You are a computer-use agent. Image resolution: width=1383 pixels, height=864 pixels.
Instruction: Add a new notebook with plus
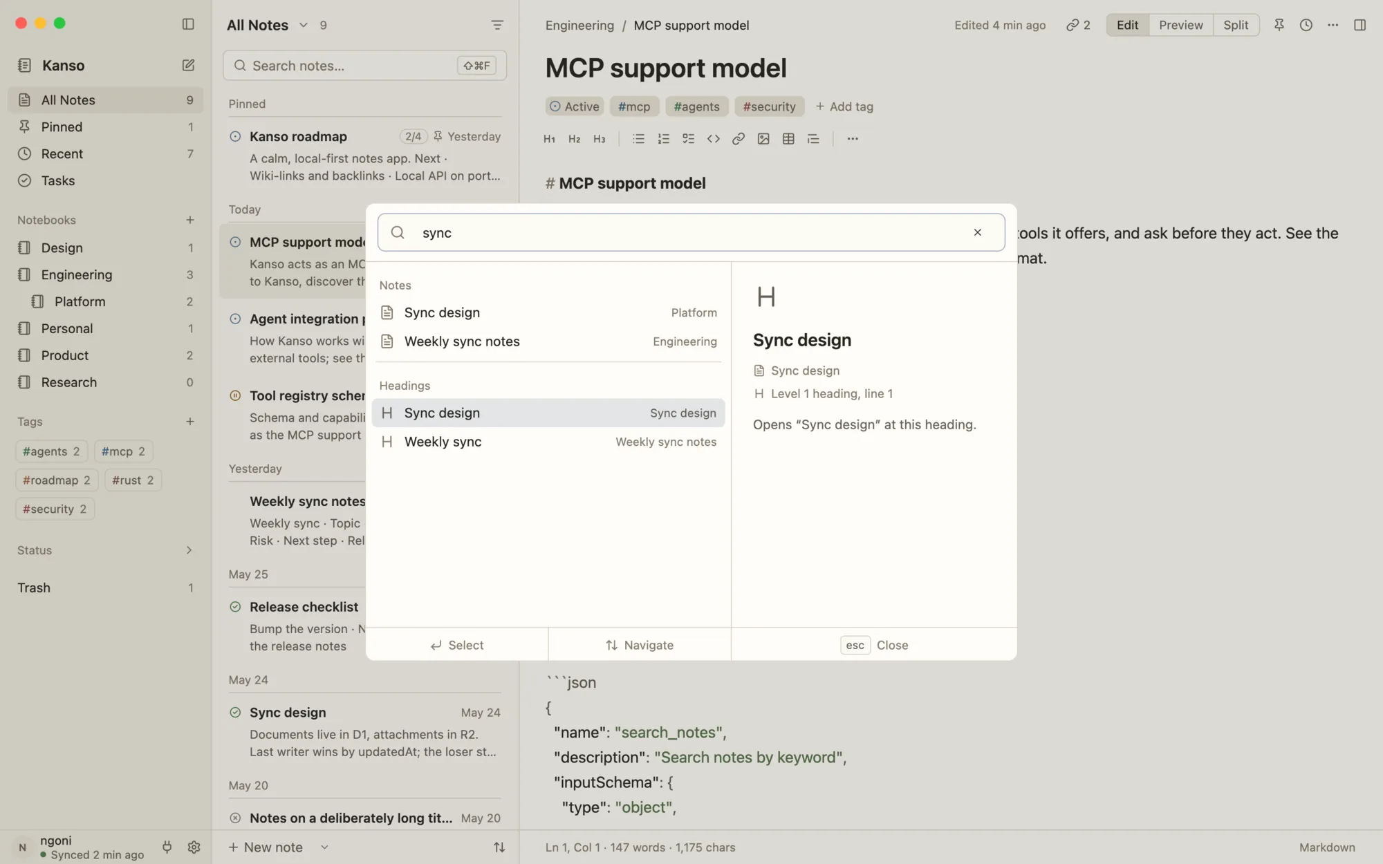tap(190, 220)
